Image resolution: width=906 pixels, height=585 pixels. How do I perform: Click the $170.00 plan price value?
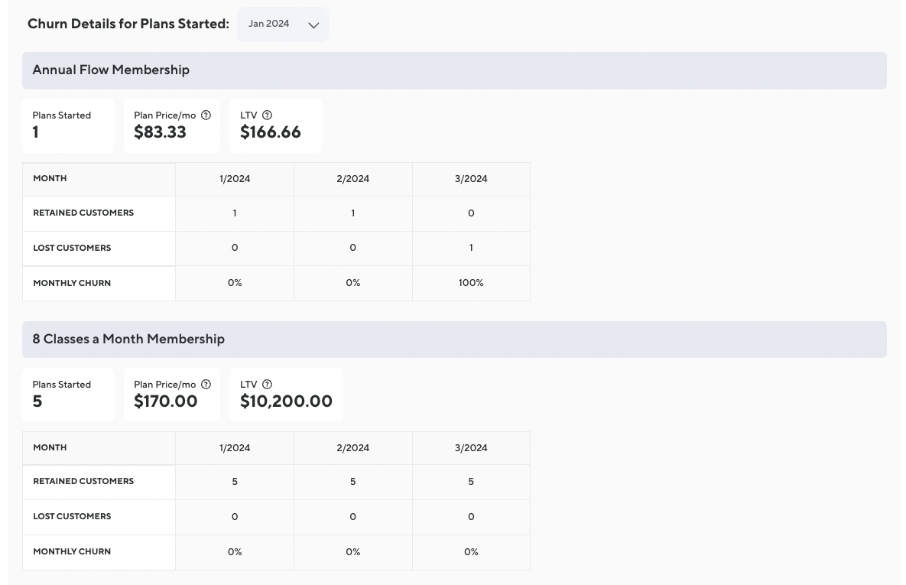pyautogui.click(x=165, y=401)
